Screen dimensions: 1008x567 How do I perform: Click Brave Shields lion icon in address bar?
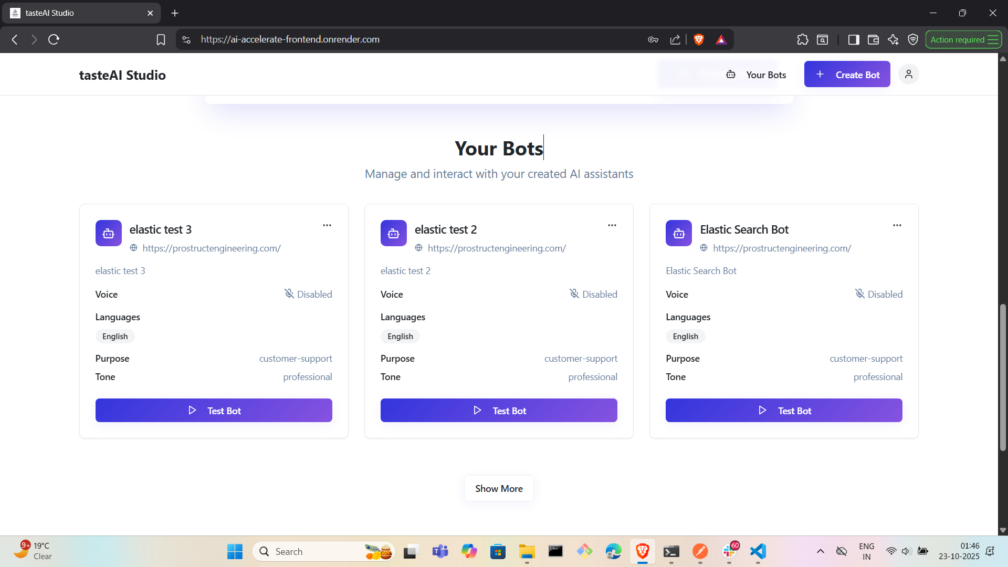click(x=698, y=39)
